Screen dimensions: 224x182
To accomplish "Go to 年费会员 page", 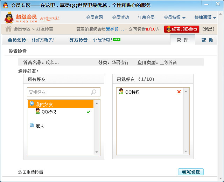I will (x=146, y=18).
